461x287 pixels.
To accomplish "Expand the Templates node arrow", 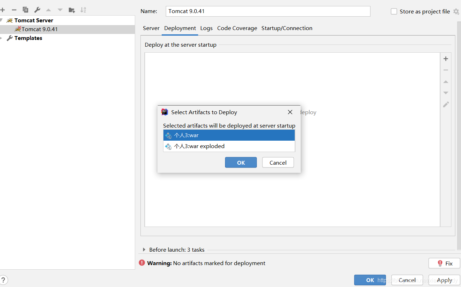I will point(1,38).
